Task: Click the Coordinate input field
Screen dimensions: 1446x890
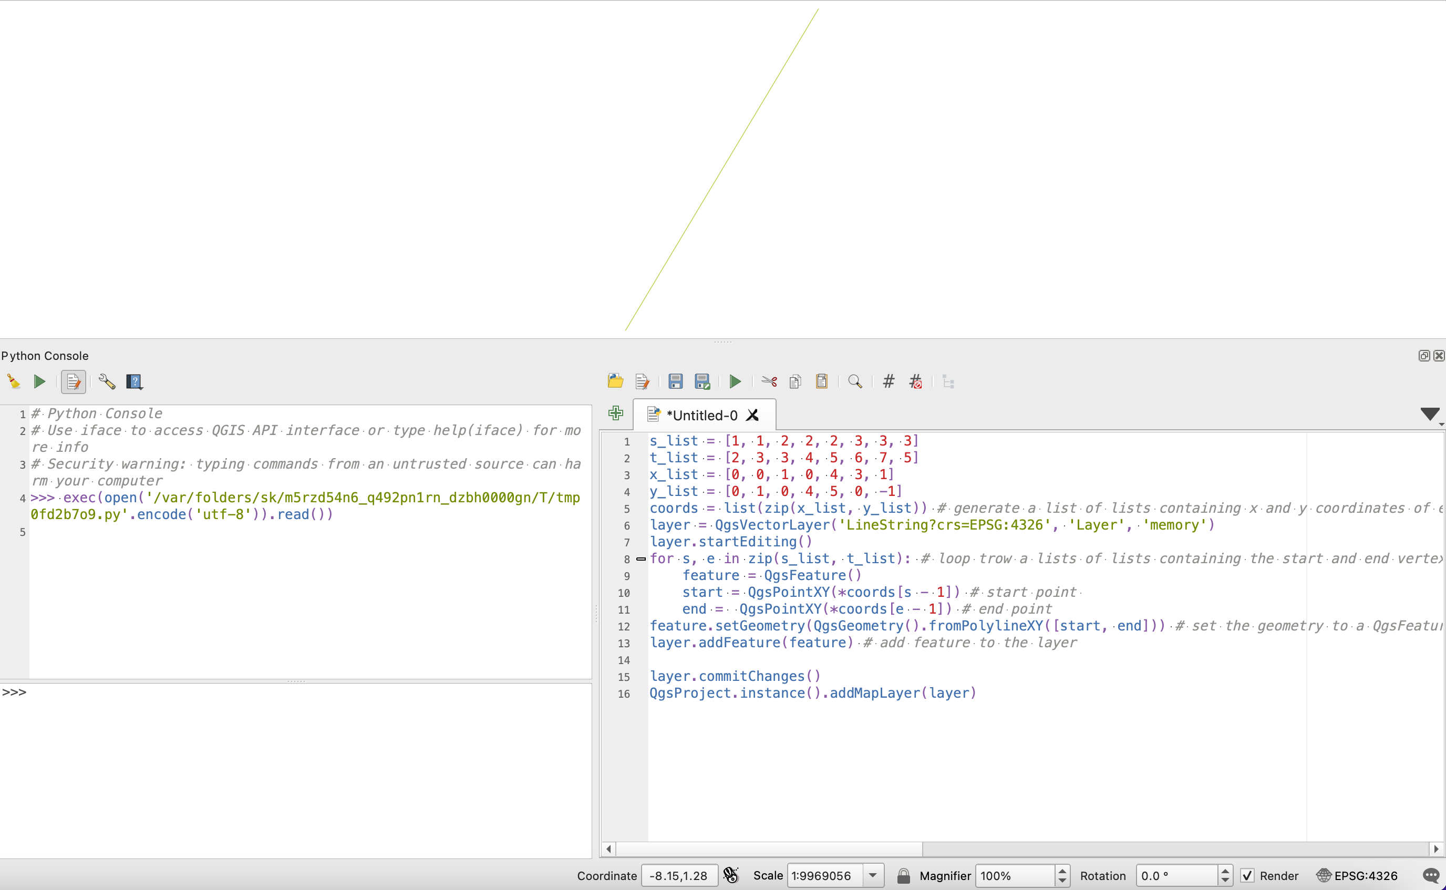Action: [x=679, y=875]
